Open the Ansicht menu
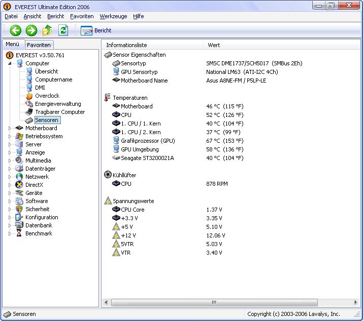This screenshot has width=363, height=321. pyautogui.click(x=32, y=16)
